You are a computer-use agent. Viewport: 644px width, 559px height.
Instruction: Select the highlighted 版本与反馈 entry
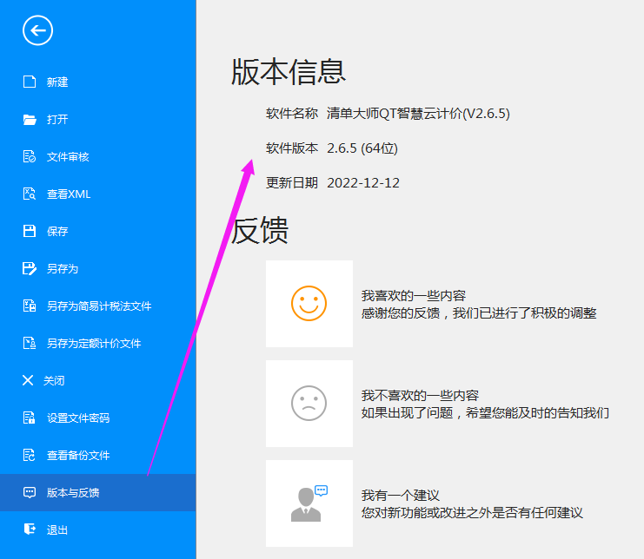click(97, 492)
